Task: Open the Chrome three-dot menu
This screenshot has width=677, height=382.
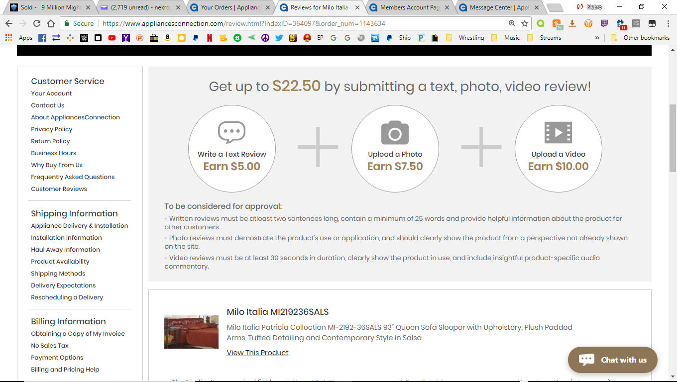Action: [667, 23]
